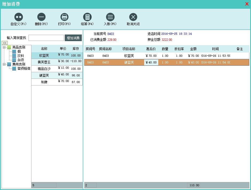Viewport: 251px width, 190px height.
Task: Collapse the sidebar with the << control
Action: (5, 43)
